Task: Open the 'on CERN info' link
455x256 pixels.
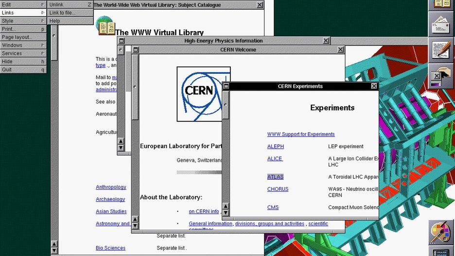Action: pos(204,211)
